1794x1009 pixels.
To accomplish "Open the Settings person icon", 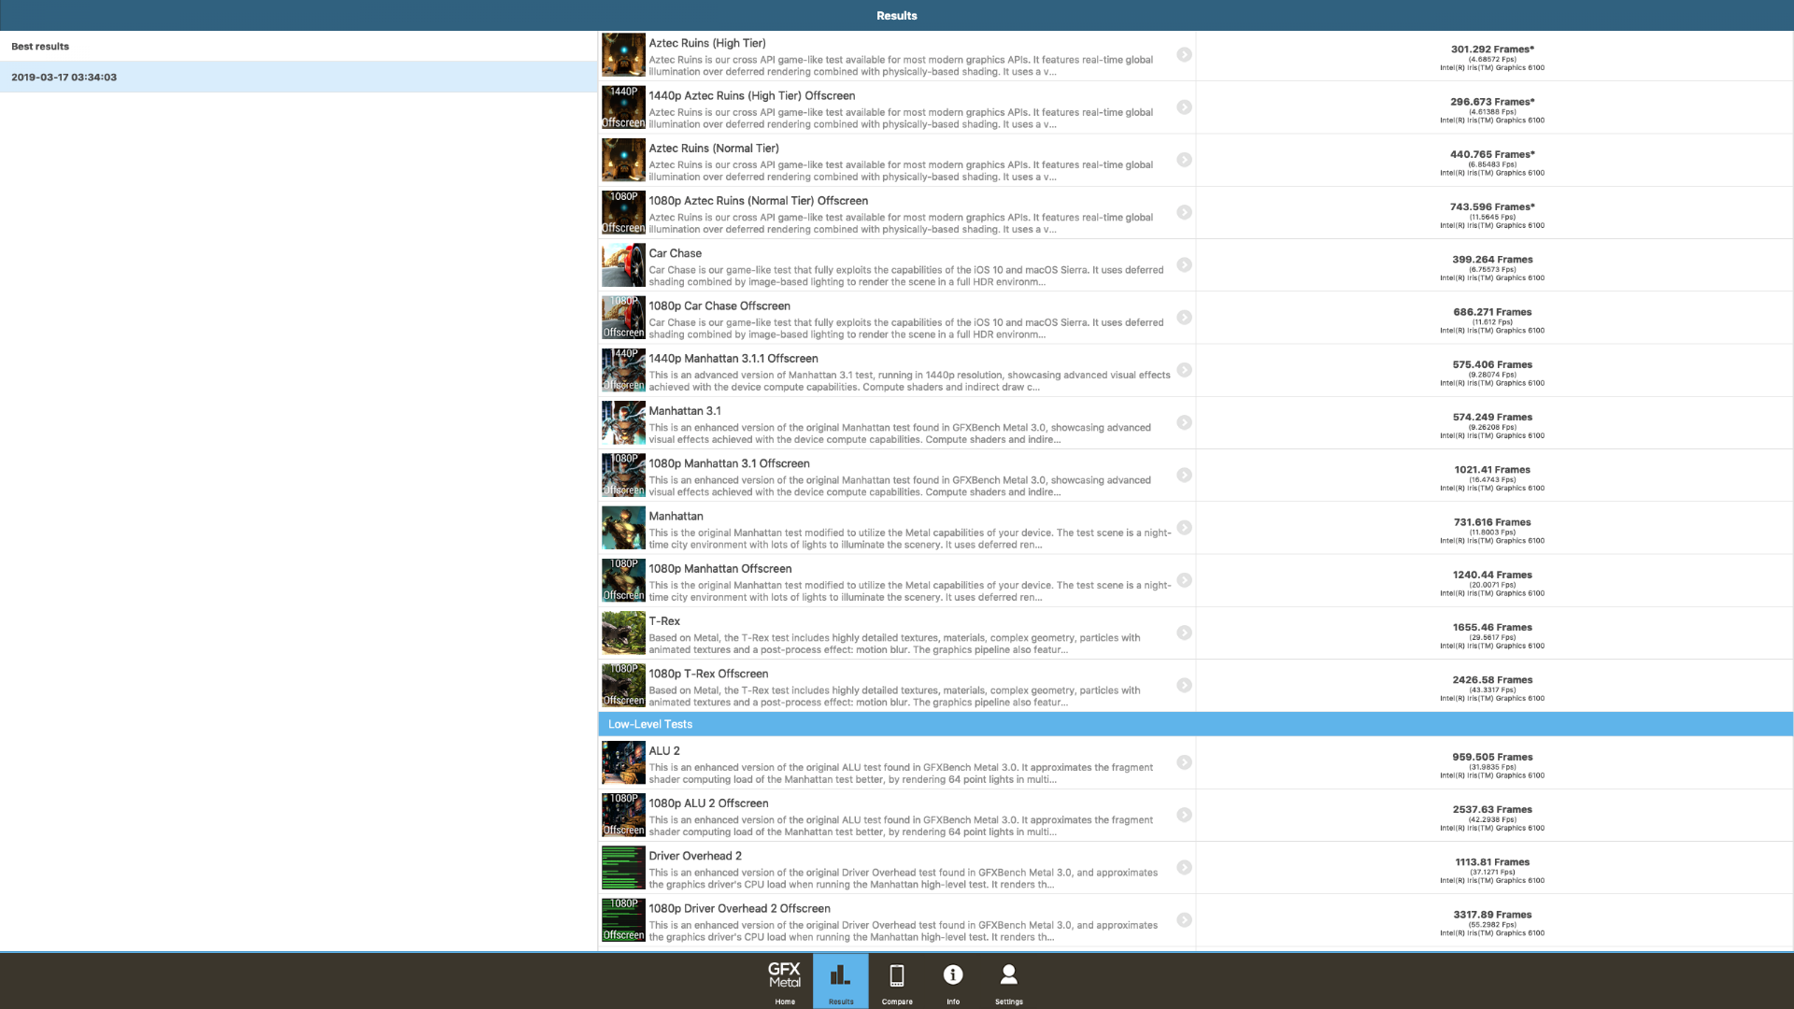I will pos(1008,980).
